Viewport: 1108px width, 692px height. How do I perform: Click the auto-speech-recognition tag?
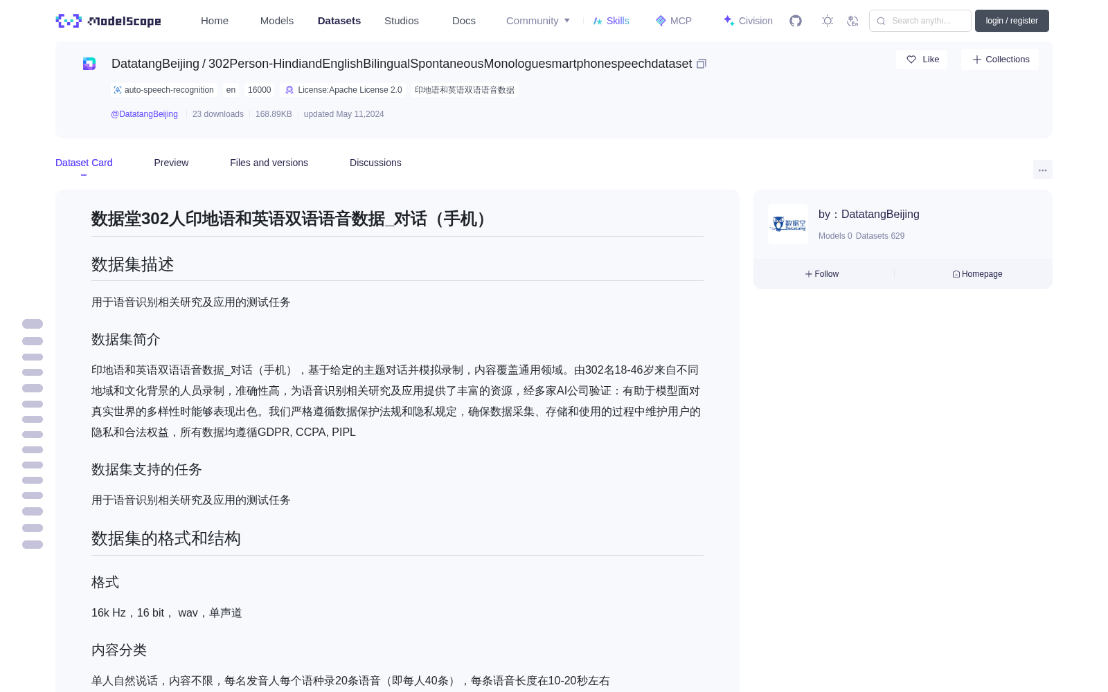[164, 90]
